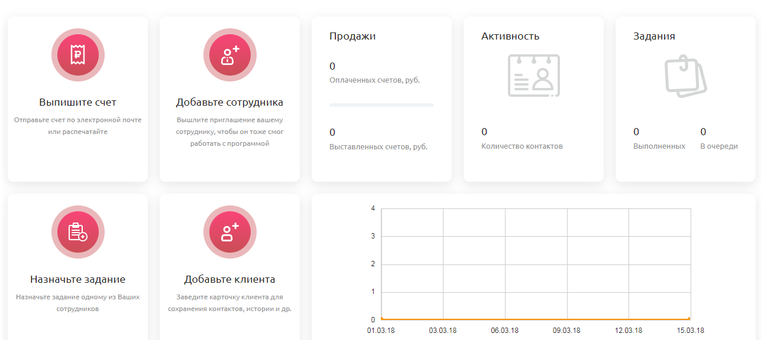Click the notes icon in the Задания card
The image size is (761, 340).
[684, 76]
